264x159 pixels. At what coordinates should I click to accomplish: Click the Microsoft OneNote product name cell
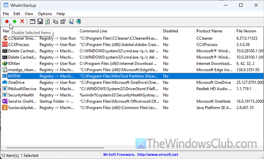point(213,101)
